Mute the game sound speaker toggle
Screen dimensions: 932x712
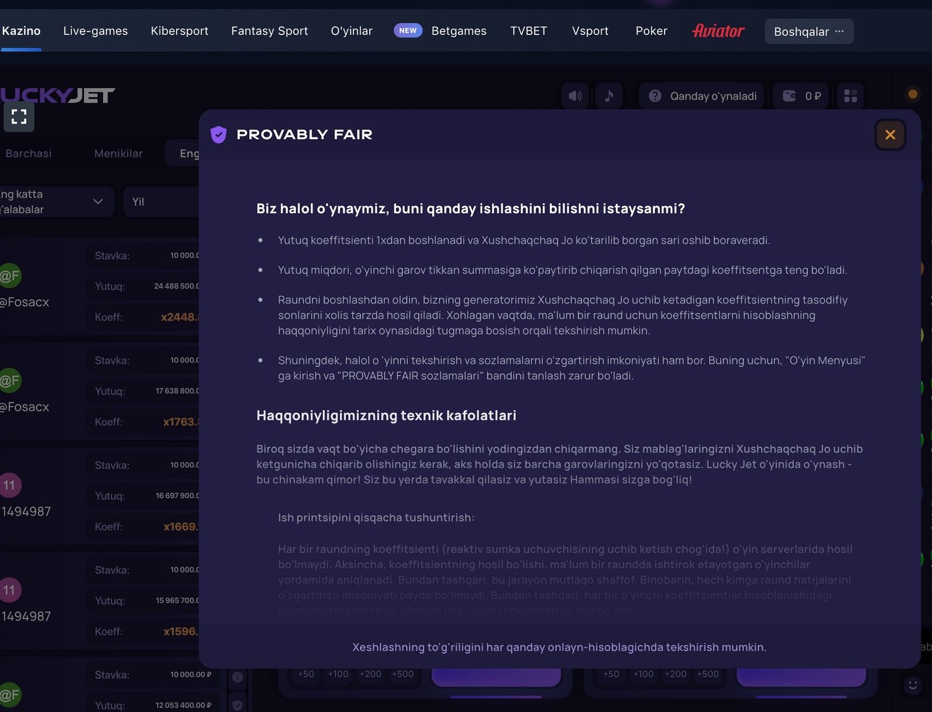[x=575, y=96]
